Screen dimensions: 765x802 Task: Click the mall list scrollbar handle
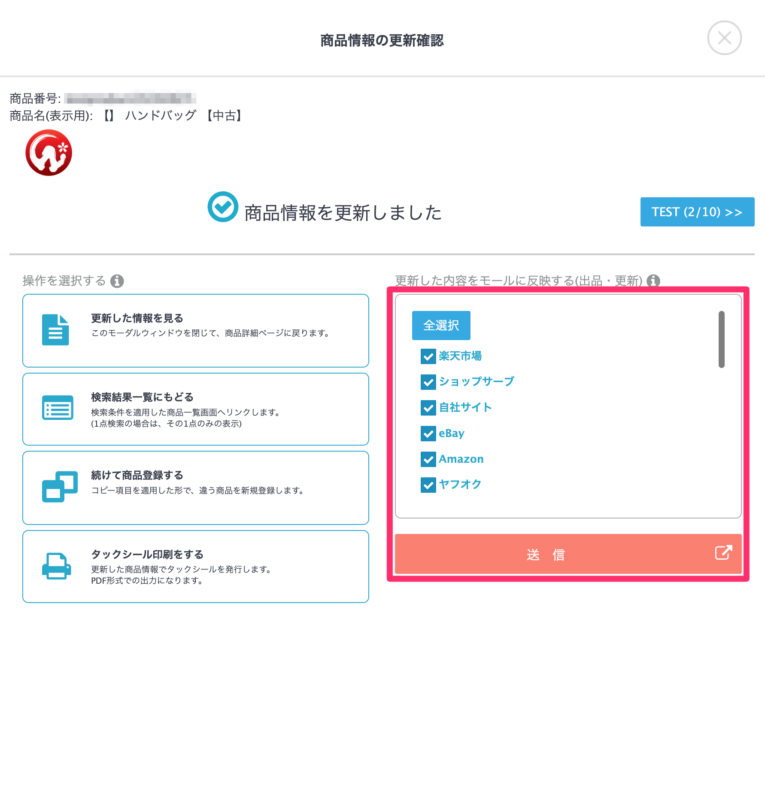722,339
